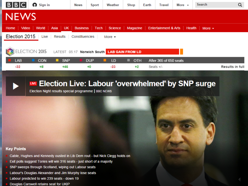Select Business in the news navigation
Viewport: 248px width, 186px height.
[82, 28]
